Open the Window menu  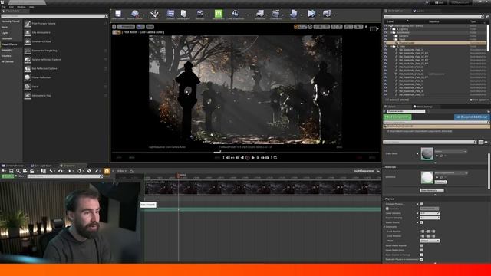[x=21, y=7]
